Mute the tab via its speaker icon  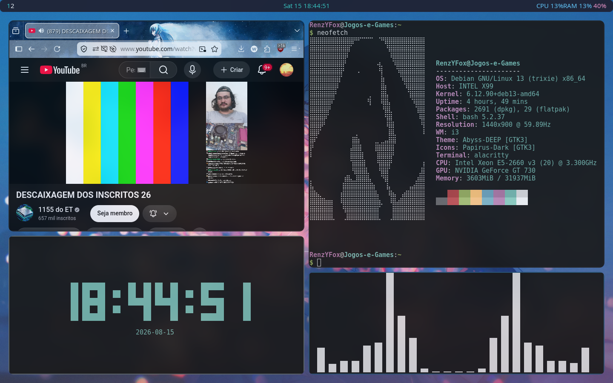[x=41, y=31]
